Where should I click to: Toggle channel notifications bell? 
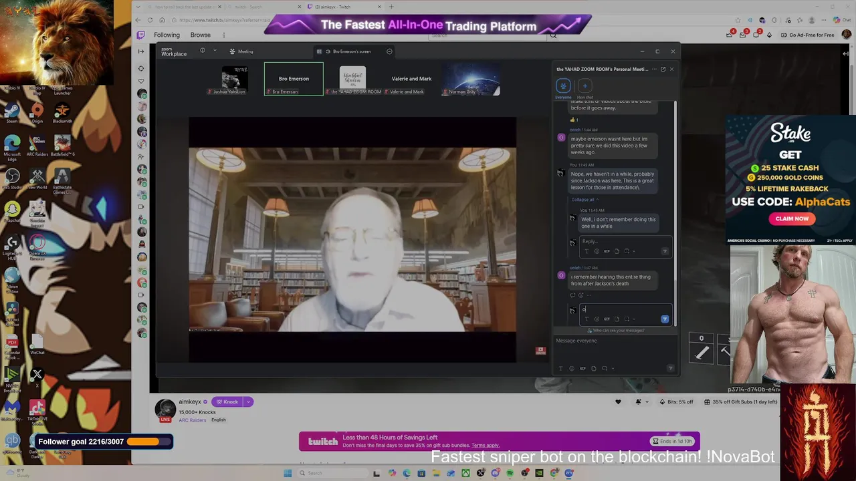click(638, 402)
